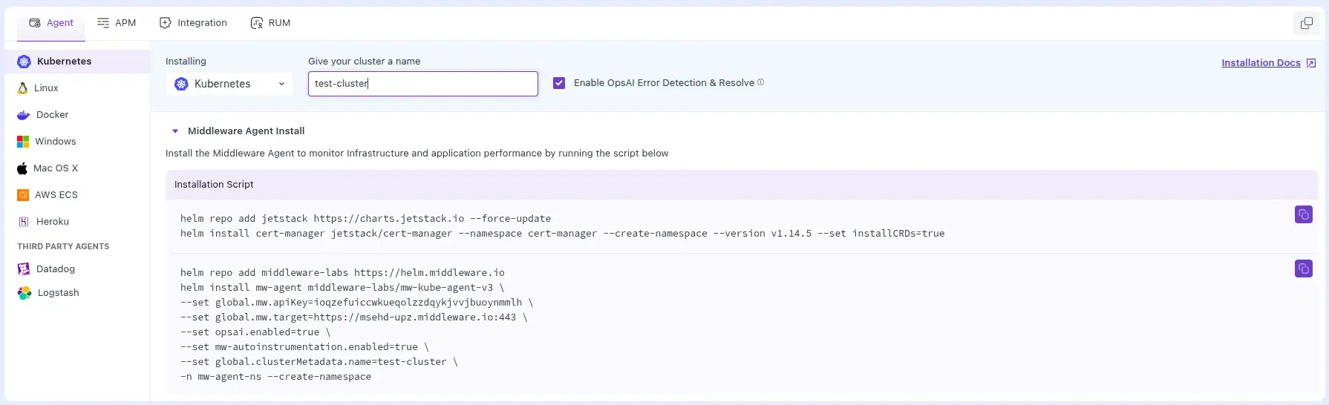Collapse the Middleware Agent Install section
Screen dimensions: 1329x405
pyautogui.click(x=175, y=131)
